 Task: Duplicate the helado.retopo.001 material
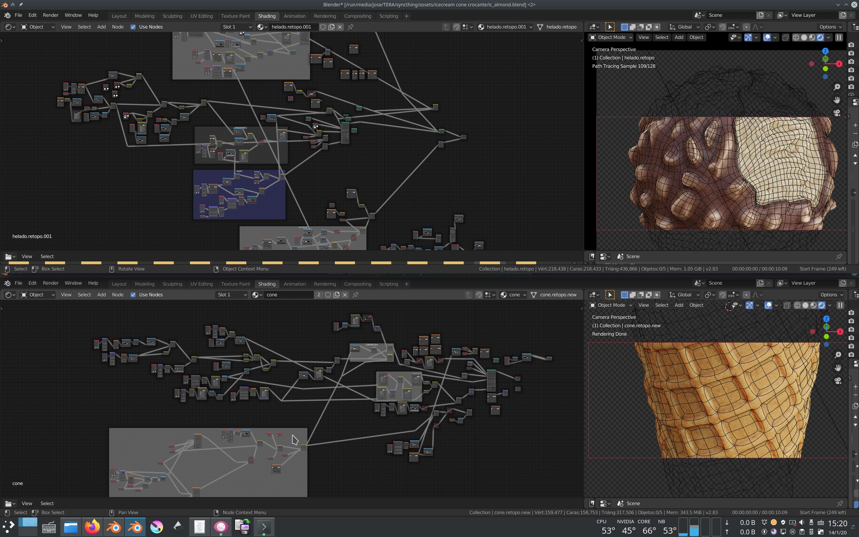(x=332, y=27)
